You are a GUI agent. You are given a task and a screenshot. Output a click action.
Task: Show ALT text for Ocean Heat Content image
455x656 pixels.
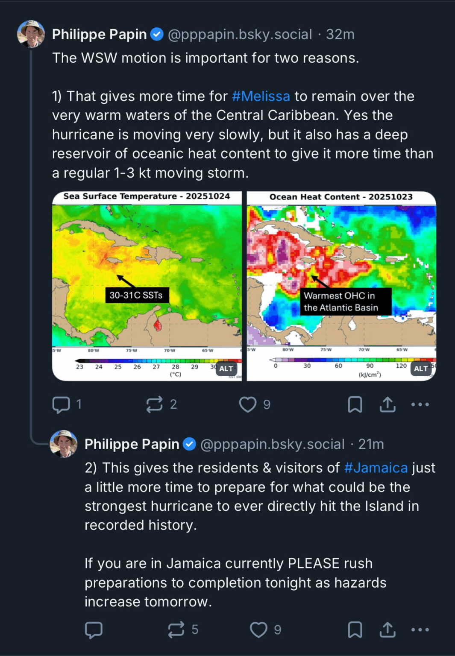tap(421, 369)
